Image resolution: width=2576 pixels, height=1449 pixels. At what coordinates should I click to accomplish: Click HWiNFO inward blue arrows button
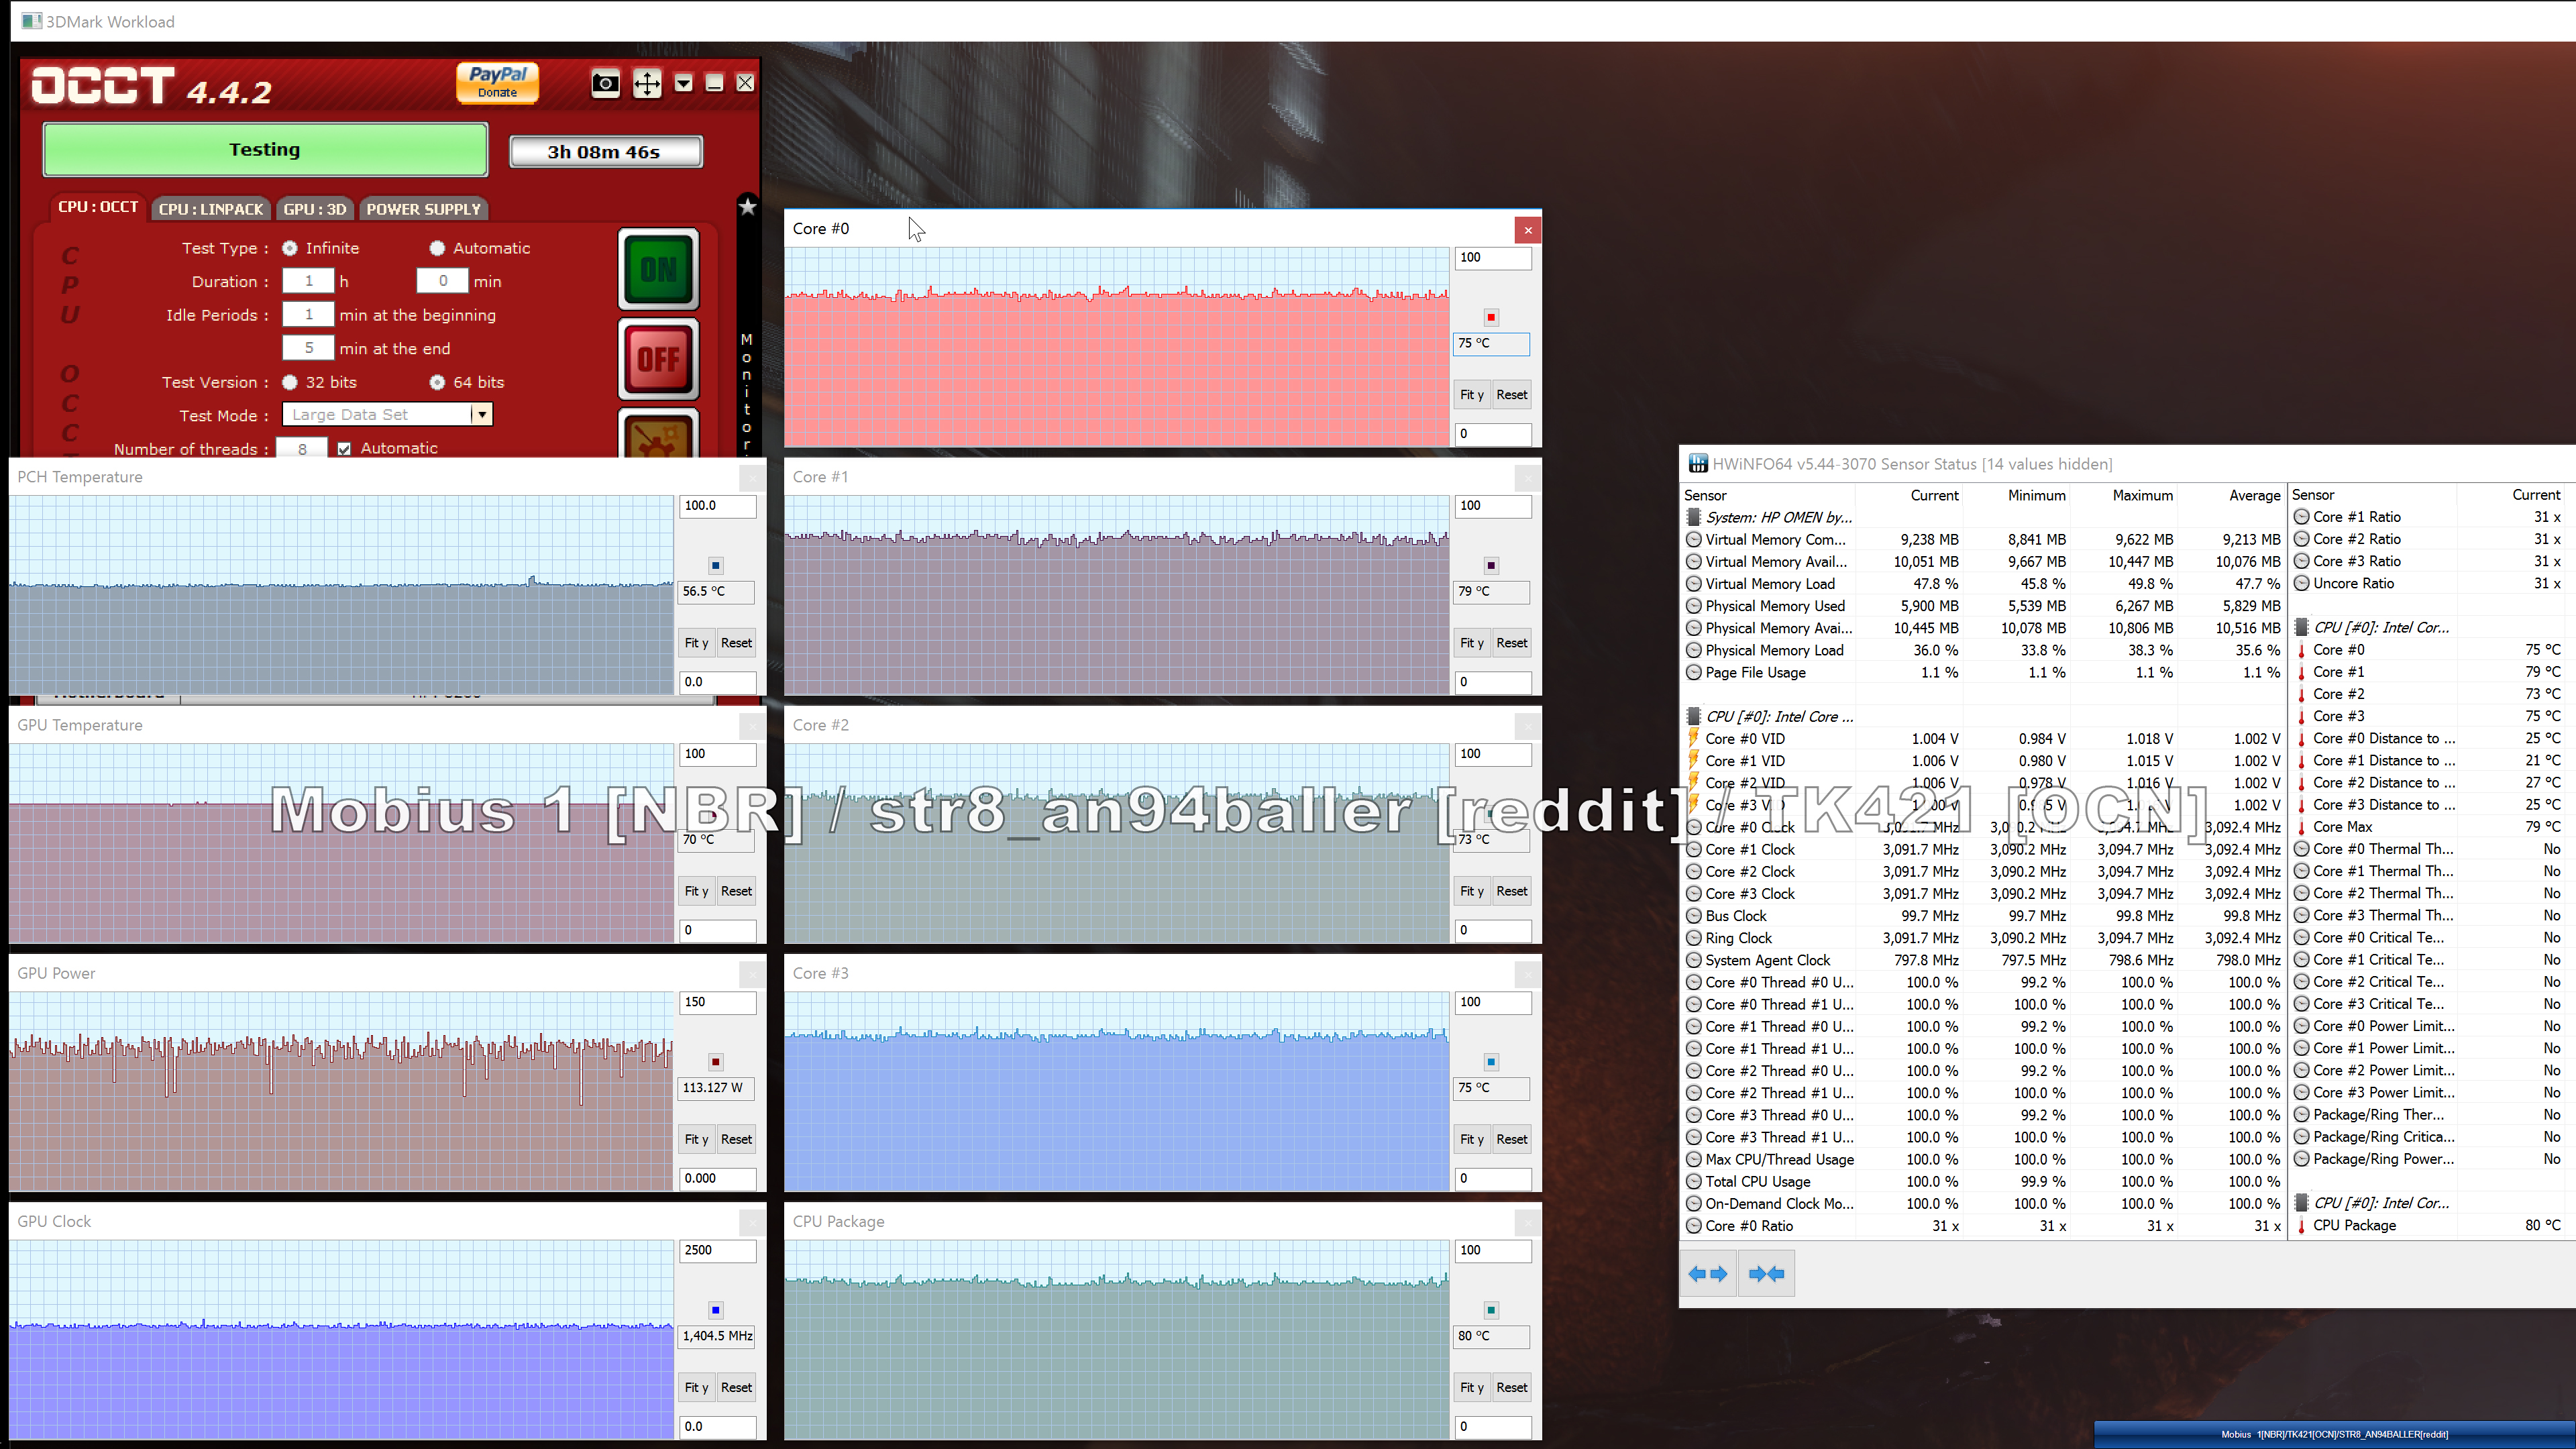pyautogui.click(x=1766, y=1273)
